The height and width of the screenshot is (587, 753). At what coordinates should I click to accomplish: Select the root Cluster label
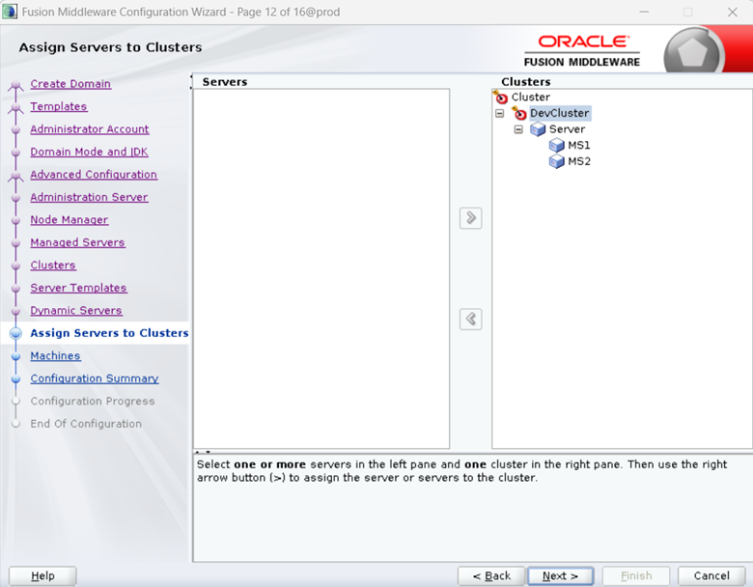click(x=531, y=98)
